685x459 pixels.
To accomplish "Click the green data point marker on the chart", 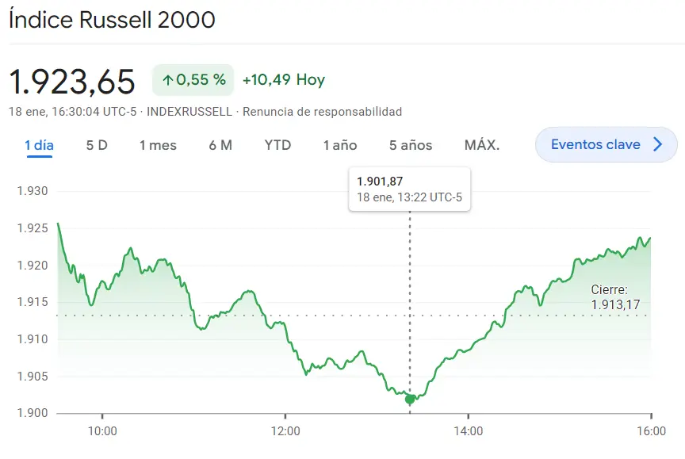I will (410, 400).
